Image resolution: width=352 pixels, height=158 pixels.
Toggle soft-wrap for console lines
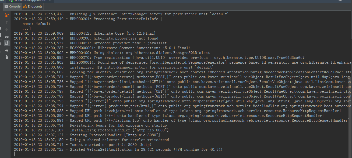[x=7, y=36]
